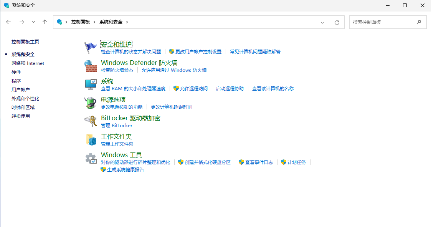431x227 pixels.
Task: Select 外观和个性化 in the sidebar
Action: pos(25,98)
